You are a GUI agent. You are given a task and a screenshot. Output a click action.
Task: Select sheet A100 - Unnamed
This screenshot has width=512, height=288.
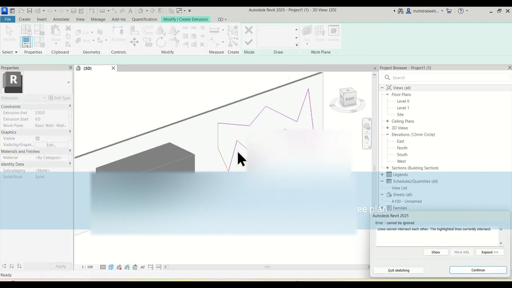pyautogui.click(x=406, y=201)
